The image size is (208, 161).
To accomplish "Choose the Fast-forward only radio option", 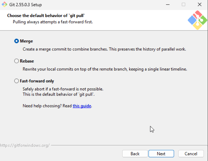I will click(x=16, y=81).
